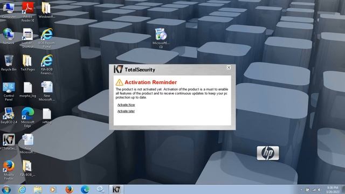Select the Mozilla Firefox desktop shortcut
The height and width of the screenshot is (194, 345).
tap(9, 170)
